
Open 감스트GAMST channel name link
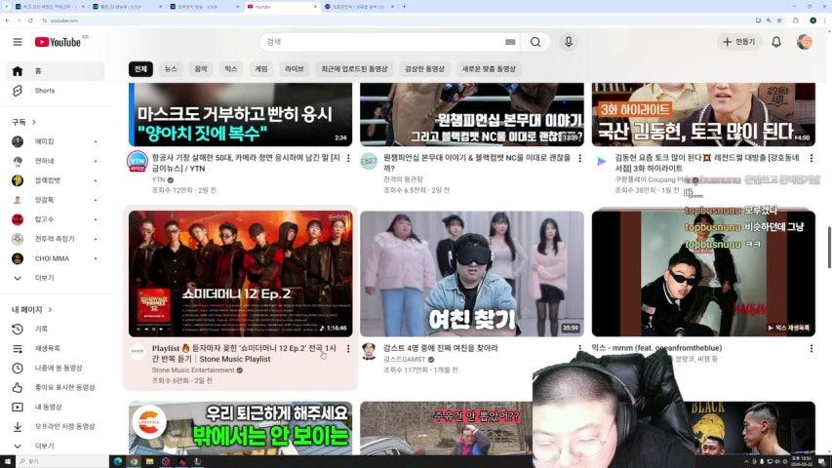pyautogui.click(x=405, y=359)
